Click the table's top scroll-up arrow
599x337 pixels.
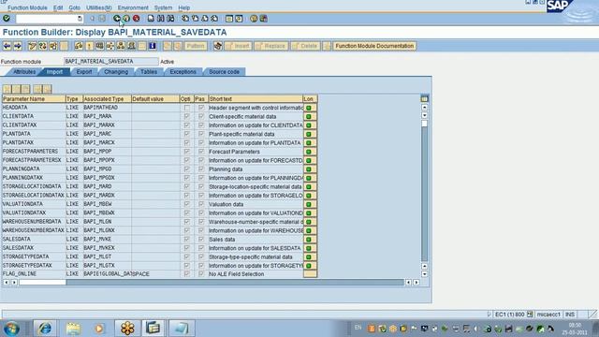coord(424,108)
